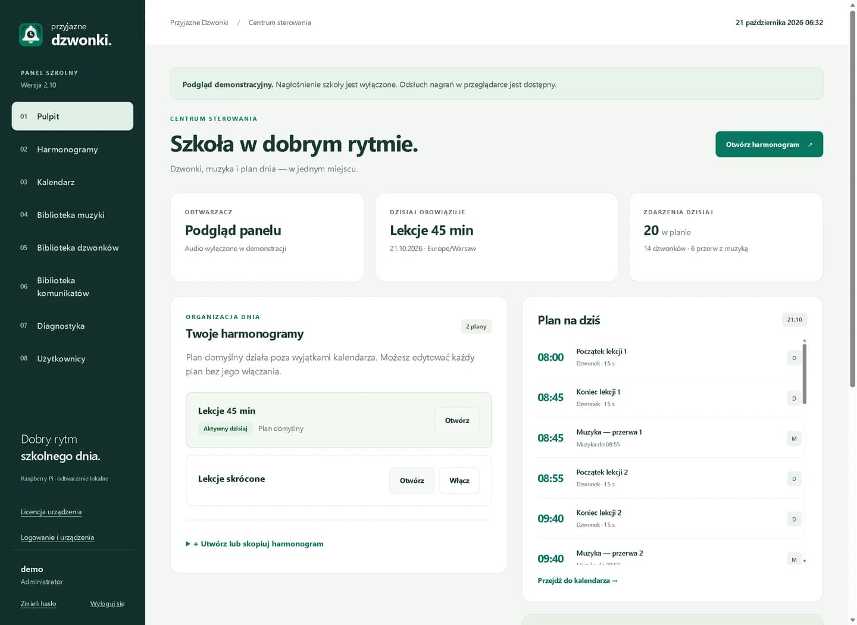Image resolution: width=857 pixels, height=625 pixels.
Task: Open Biblioteka dzwonków section
Action: point(73,248)
